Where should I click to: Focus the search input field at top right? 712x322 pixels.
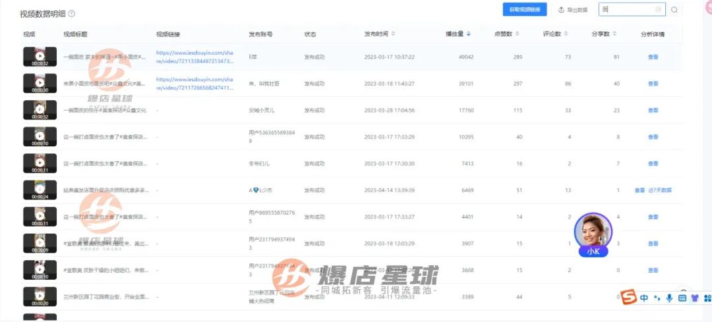pyautogui.click(x=632, y=9)
